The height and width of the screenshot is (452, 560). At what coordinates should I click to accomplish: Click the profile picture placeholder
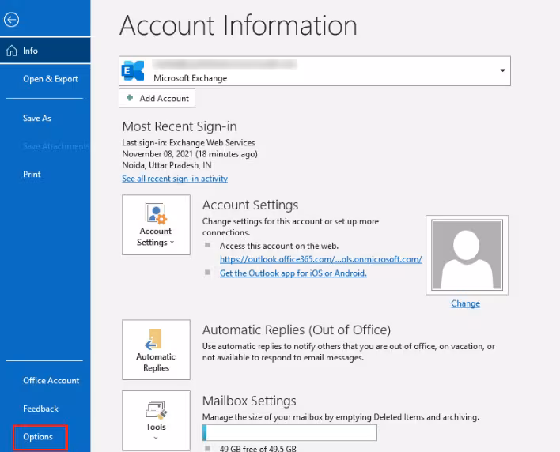tap(467, 255)
